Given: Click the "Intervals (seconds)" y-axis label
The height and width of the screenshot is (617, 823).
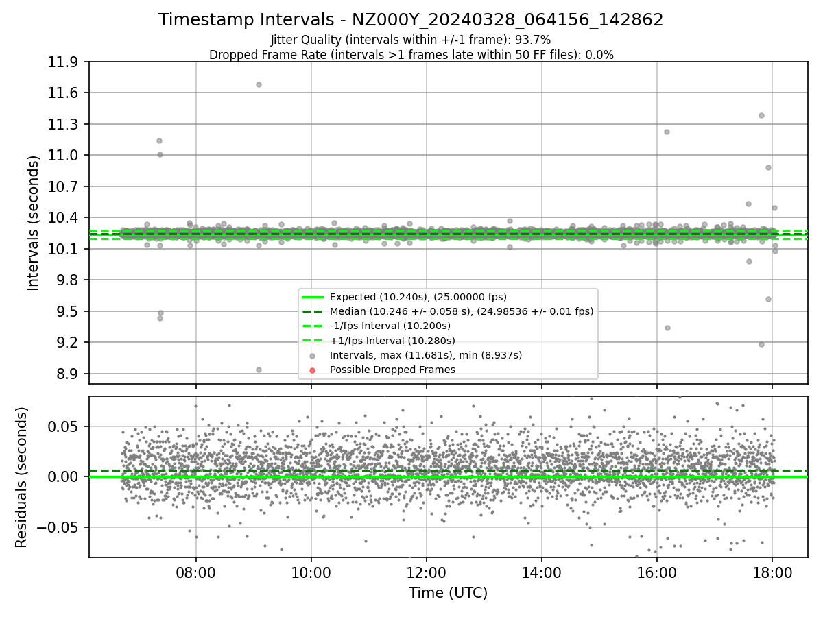Looking at the screenshot, I should click(x=34, y=223).
